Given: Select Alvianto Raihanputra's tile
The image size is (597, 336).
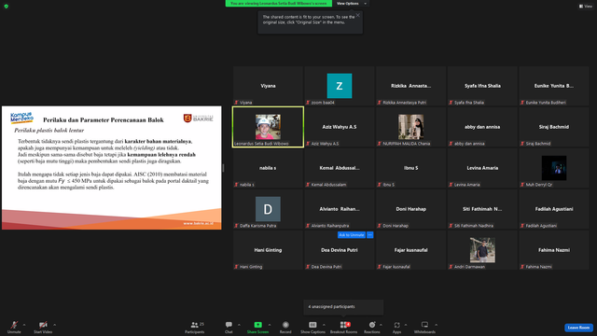Looking at the screenshot, I should [340, 209].
